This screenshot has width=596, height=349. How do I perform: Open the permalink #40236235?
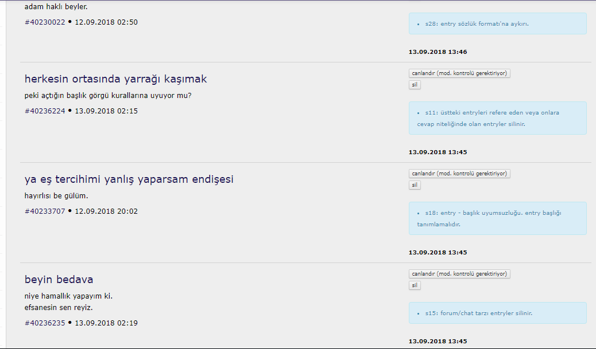(45, 323)
